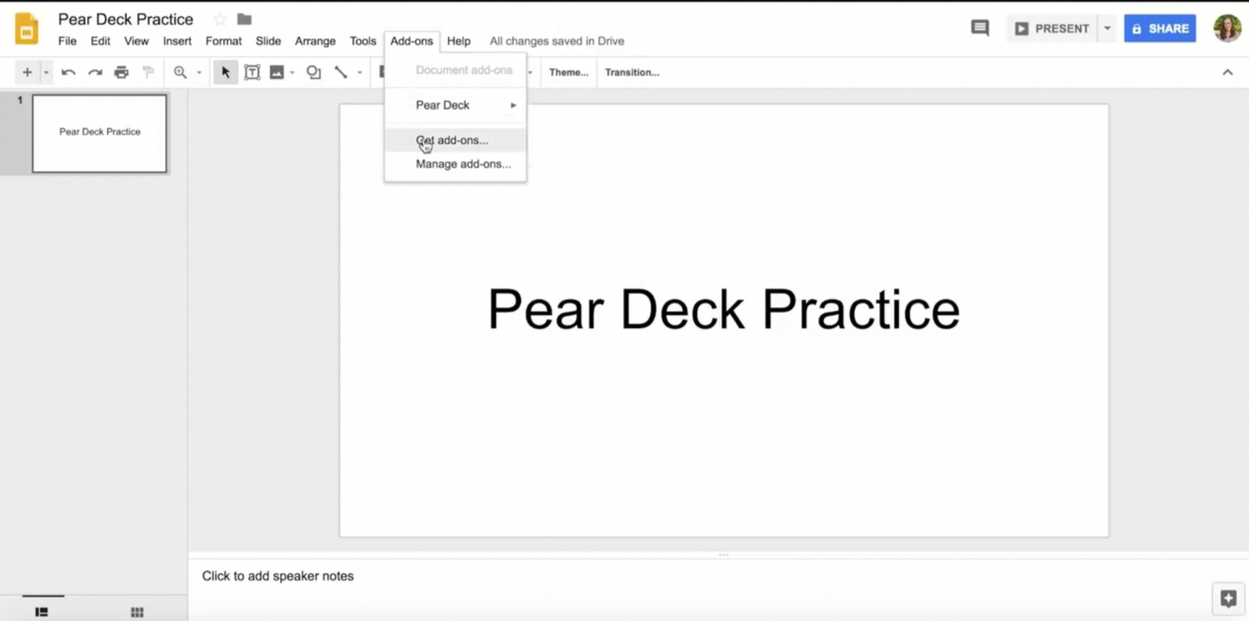This screenshot has height=621, width=1249.
Task: Click the PRESENT button
Action: pyautogui.click(x=1052, y=28)
